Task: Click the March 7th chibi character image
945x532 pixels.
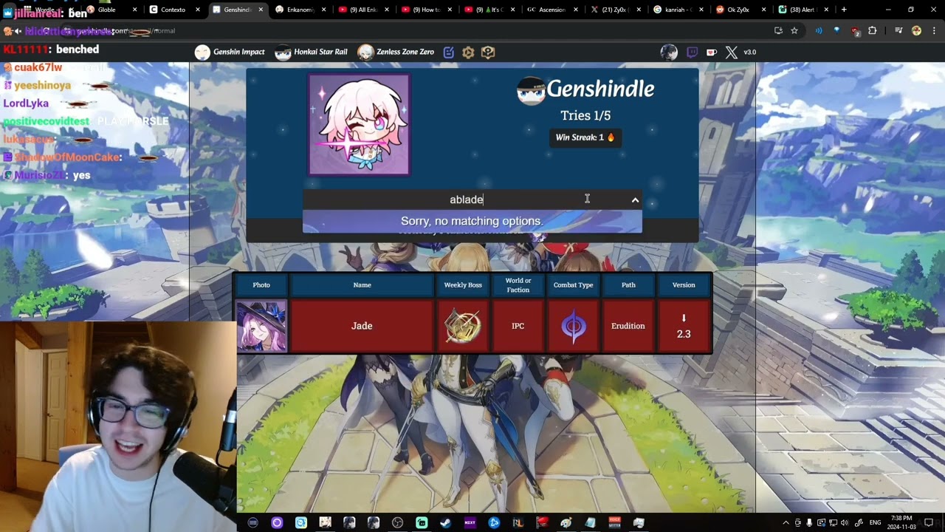Action: coord(359,125)
